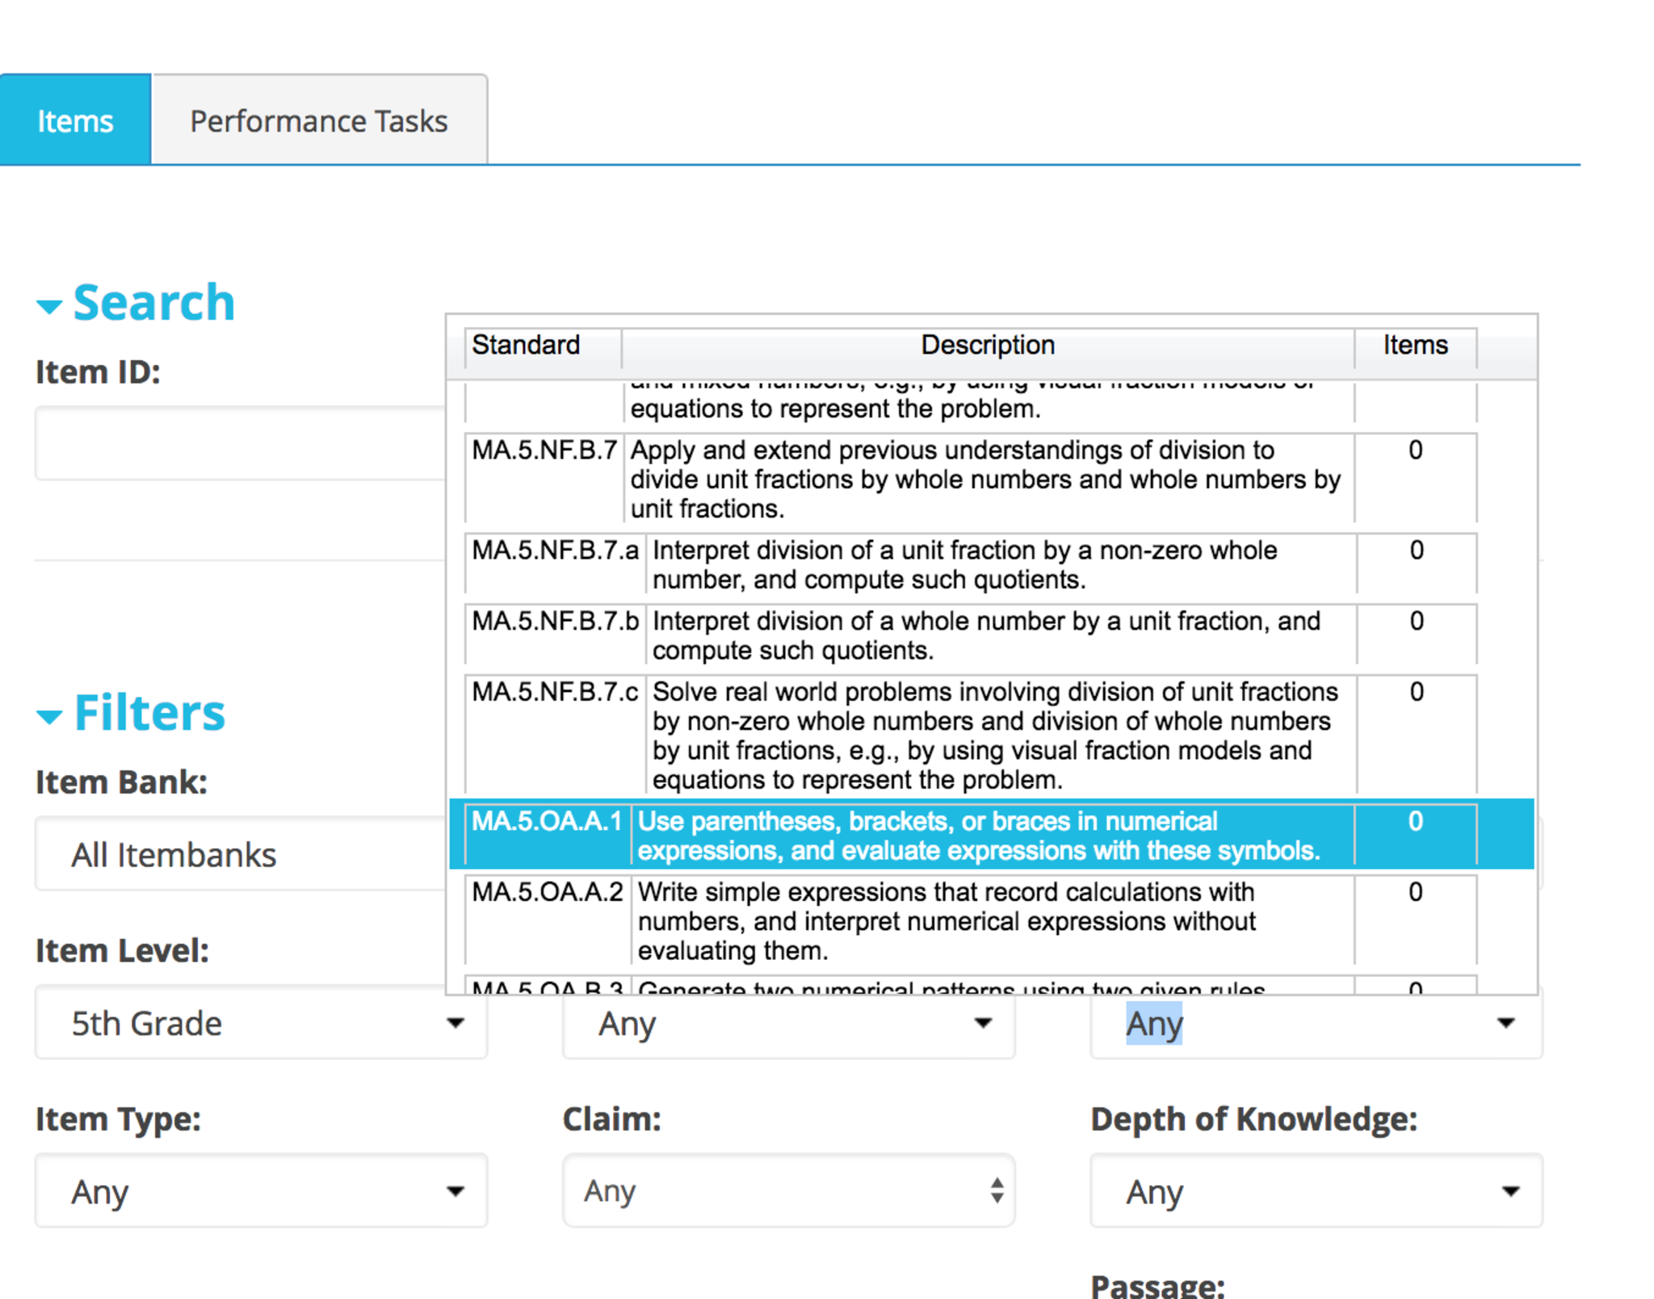Click the Item ID input field

click(240, 443)
